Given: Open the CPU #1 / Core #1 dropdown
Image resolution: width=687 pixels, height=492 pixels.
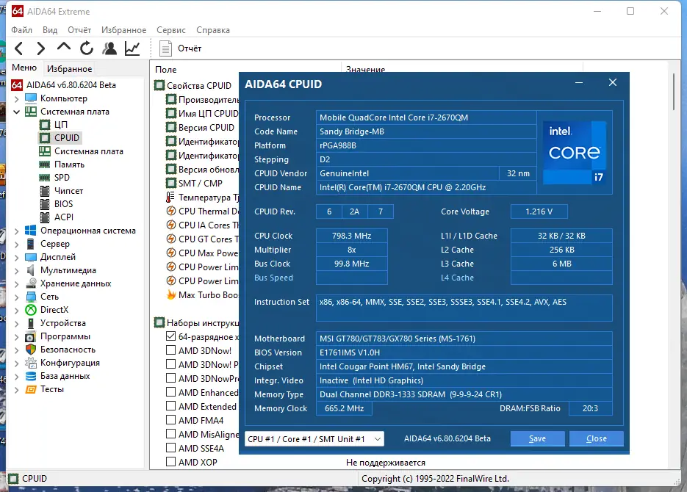Looking at the screenshot, I should click(314, 439).
